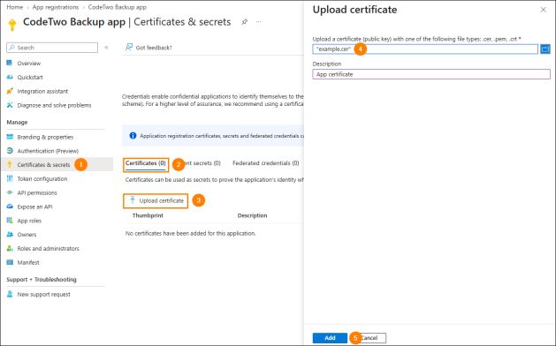Click the Token configuration icon

click(x=10, y=178)
